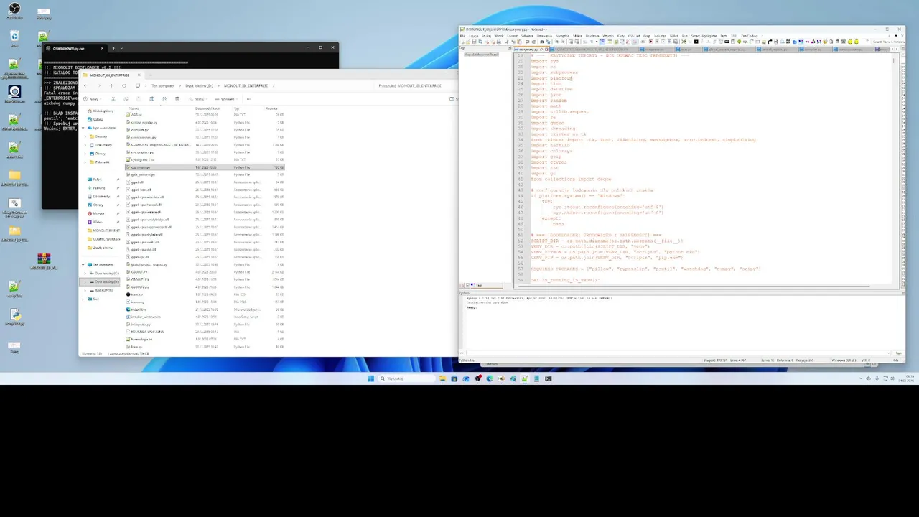Expand the Desktop node in Explorer sidebar
919x517 pixels.
click(85, 136)
